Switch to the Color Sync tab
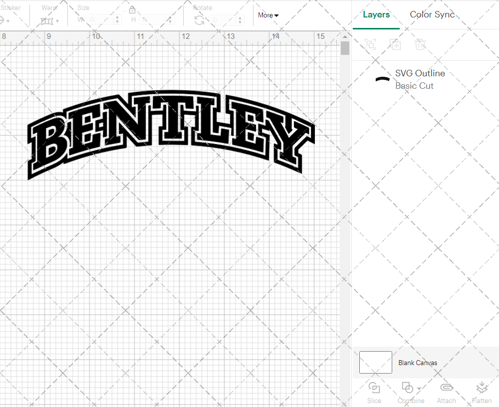 (432, 14)
